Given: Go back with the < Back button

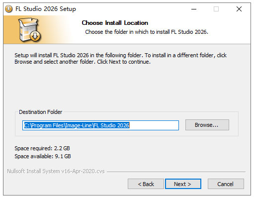Looking at the screenshot, I should pyautogui.click(x=146, y=184).
